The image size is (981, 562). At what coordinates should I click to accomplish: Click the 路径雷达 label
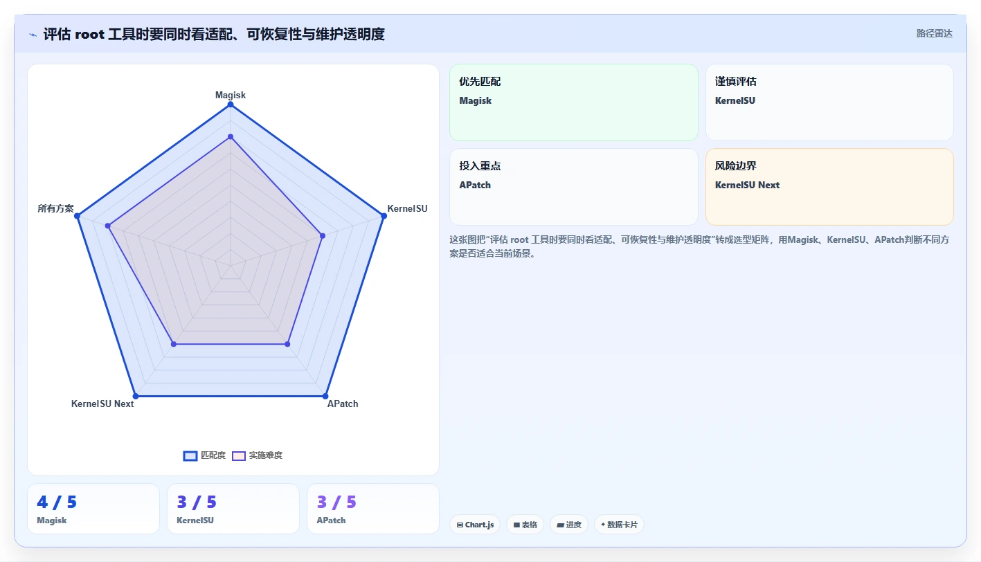(x=934, y=33)
